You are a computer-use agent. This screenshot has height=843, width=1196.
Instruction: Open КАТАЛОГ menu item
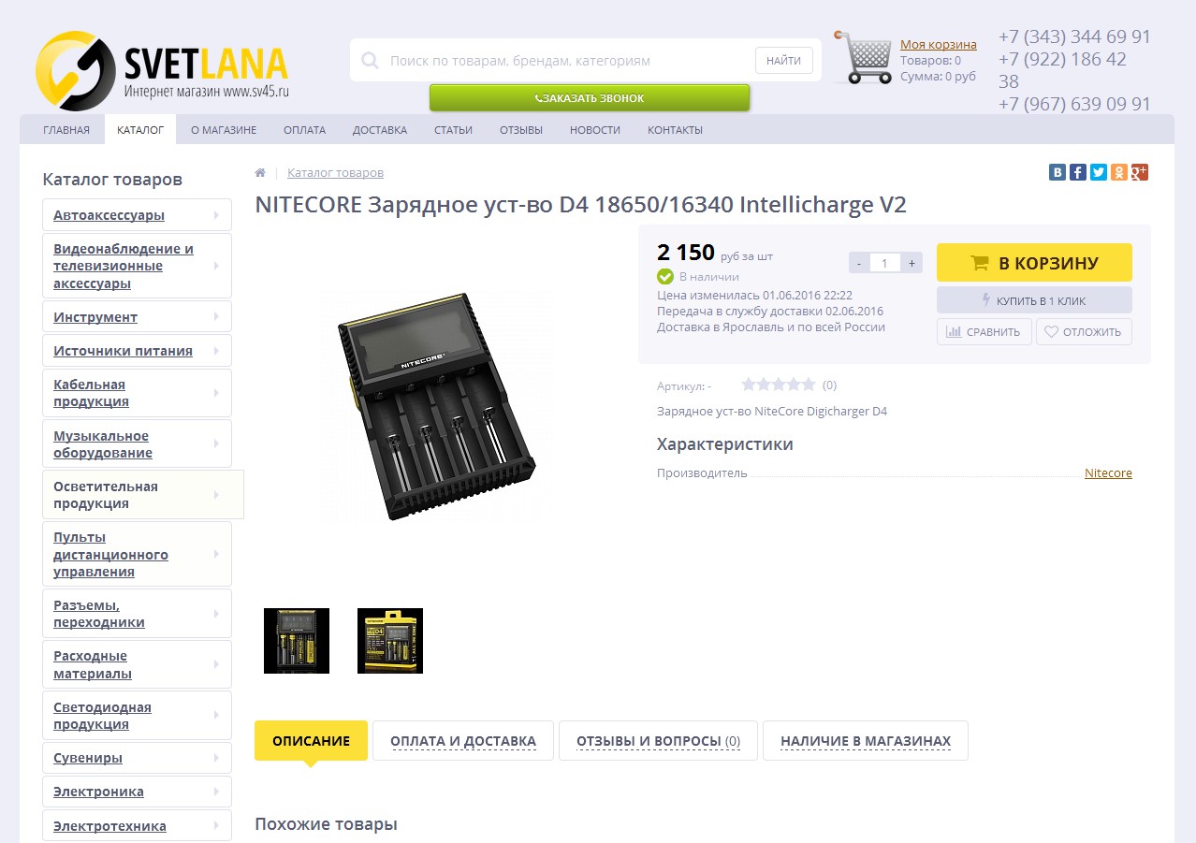[x=140, y=130]
